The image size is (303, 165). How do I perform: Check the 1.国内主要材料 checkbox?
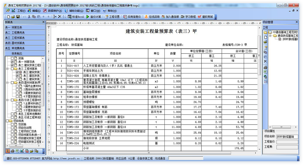pos(17,86)
